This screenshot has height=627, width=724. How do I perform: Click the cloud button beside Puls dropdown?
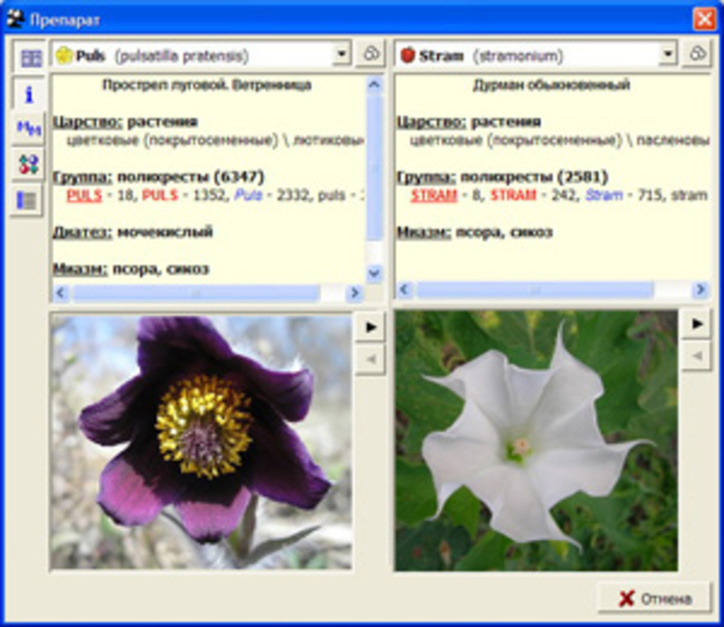[371, 55]
